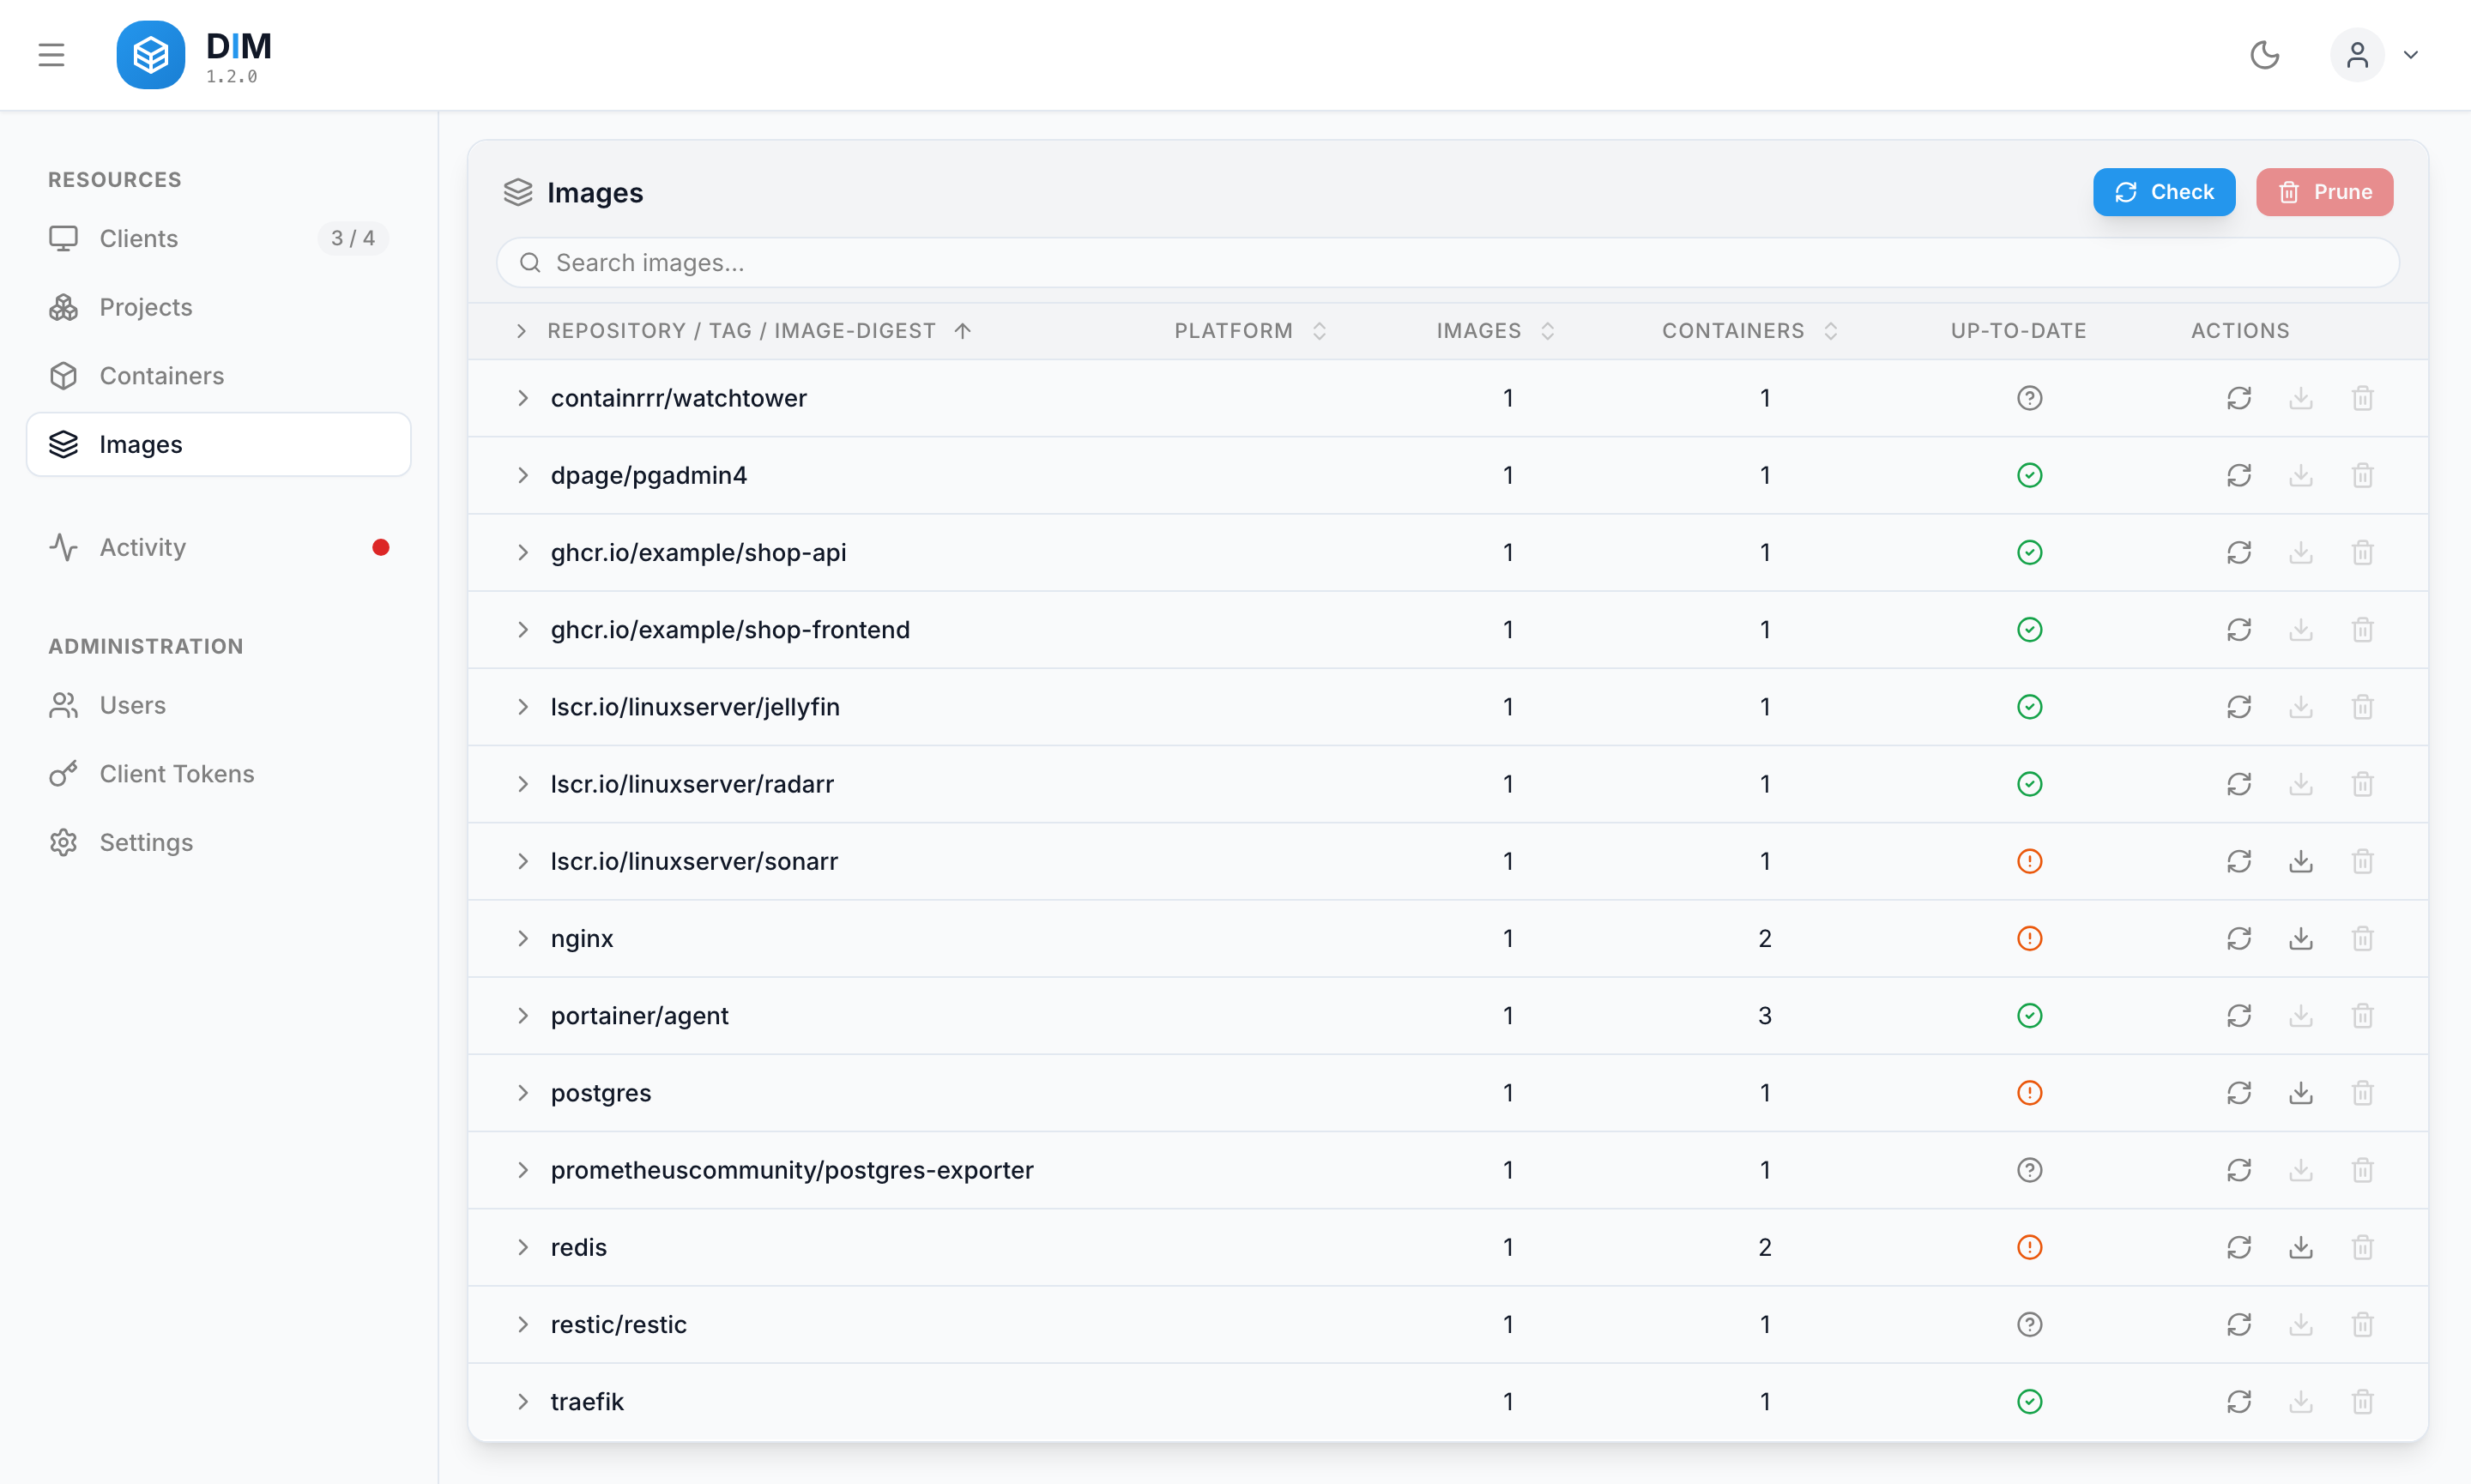Image resolution: width=2471 pixels, height=1484 pixels.
Task: Sort by Repository / Tag / Image-Digest column
Action: click(x=760, y=331)
